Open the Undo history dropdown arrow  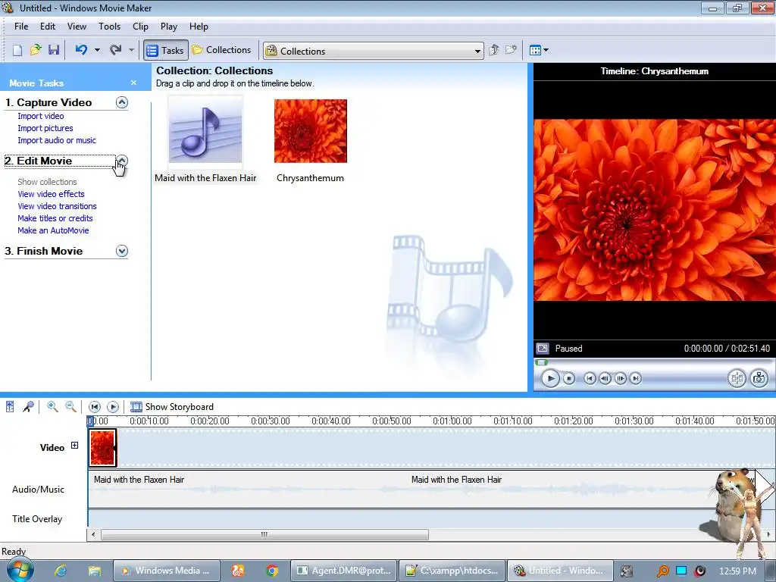point(98,50)
